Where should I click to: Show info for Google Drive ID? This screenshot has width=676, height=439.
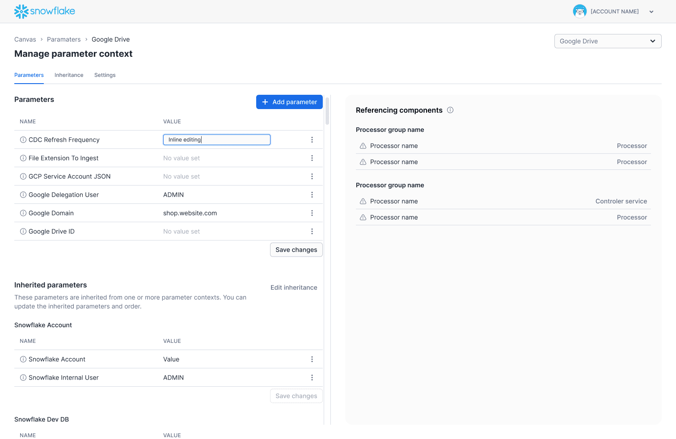(23, 232)
